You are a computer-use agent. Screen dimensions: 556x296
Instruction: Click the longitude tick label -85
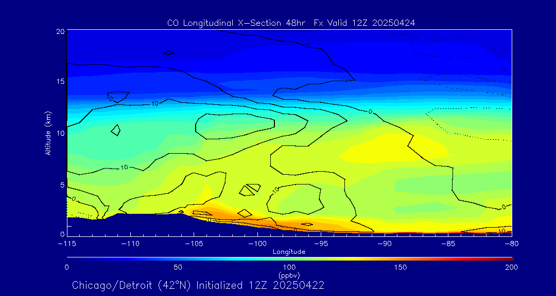pyautogui.click(x=448, y=244)
